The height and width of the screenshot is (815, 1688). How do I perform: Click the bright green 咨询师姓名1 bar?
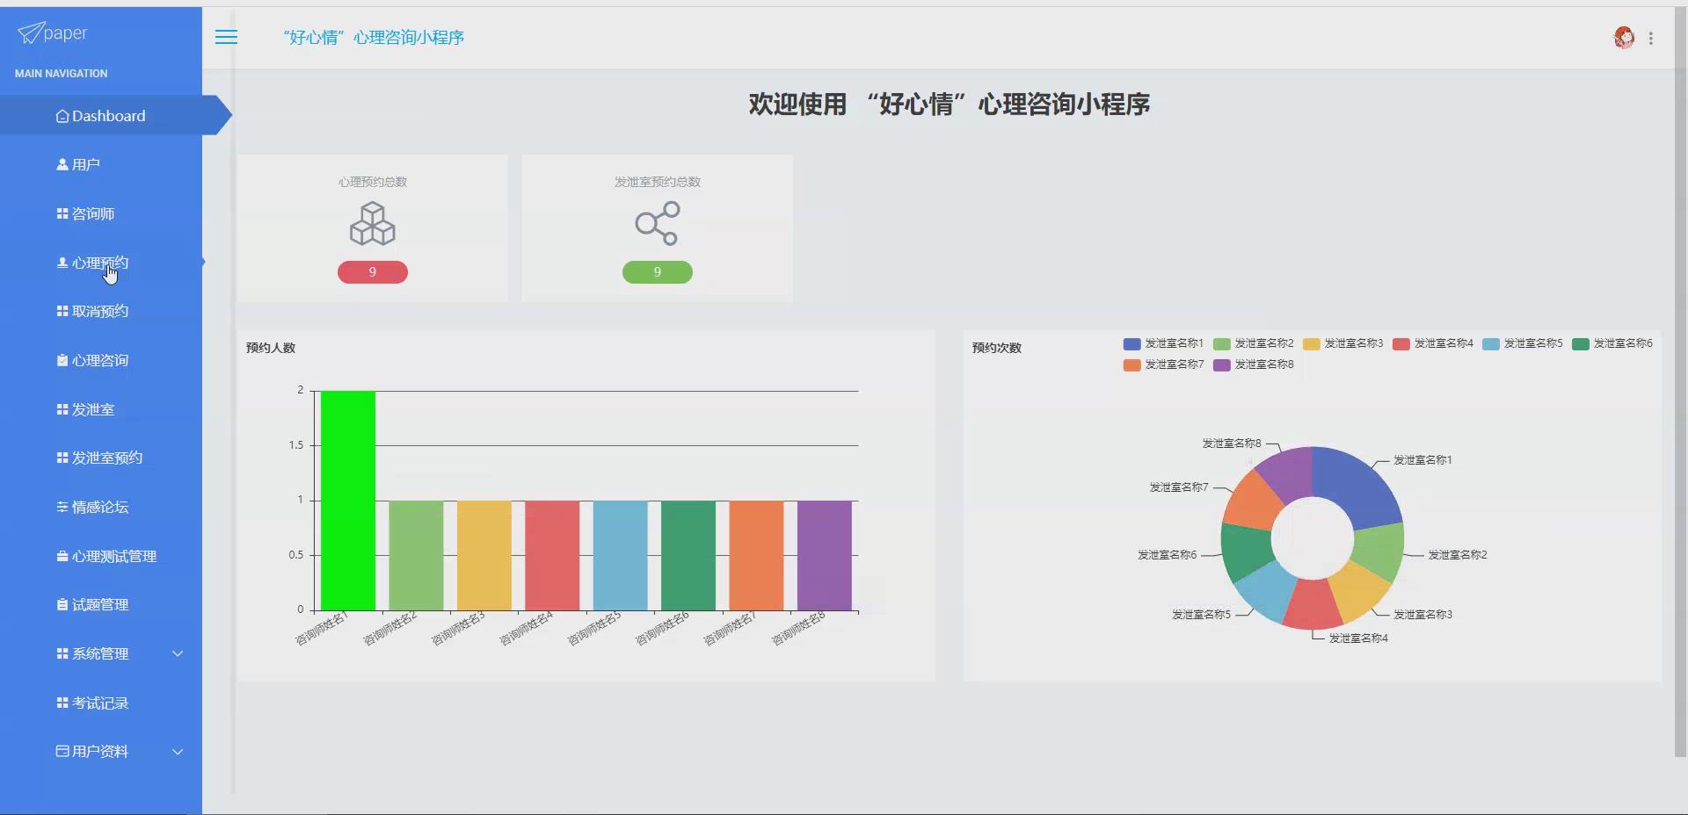348,501
